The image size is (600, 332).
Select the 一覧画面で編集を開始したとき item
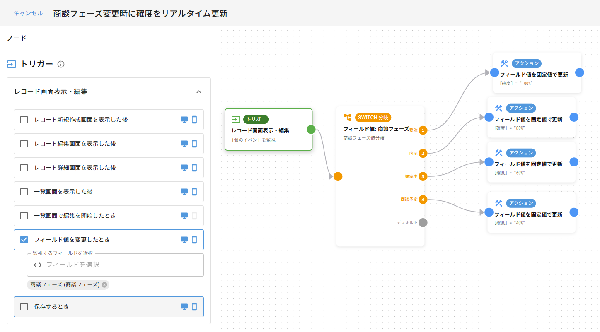tap(75, 216)
